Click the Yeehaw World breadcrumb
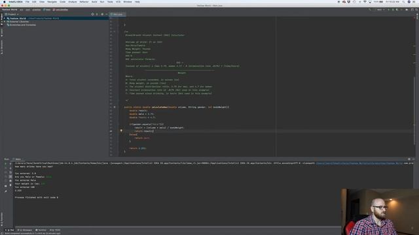This screenshot has height=235, width=419. coord(10,10)
